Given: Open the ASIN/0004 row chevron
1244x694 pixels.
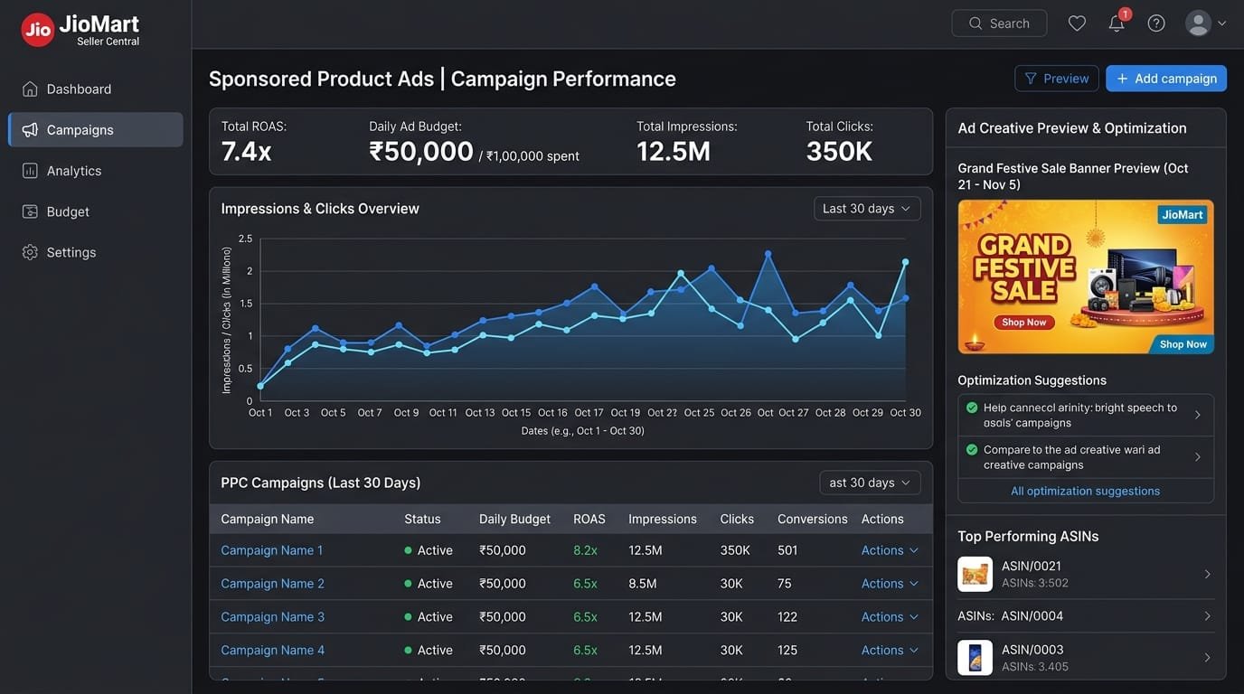Looking at the screenshot, I should point(1207,615).
